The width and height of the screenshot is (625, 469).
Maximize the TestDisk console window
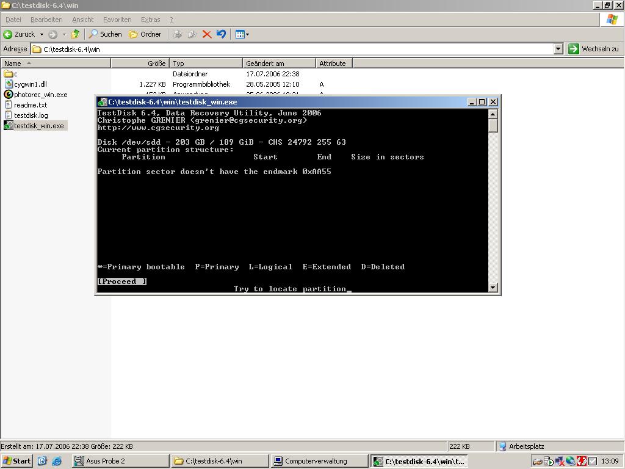[482, 102]
